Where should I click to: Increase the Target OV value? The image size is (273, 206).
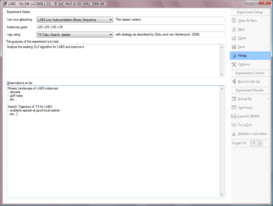pyautogui.click(x=260, y=142)
